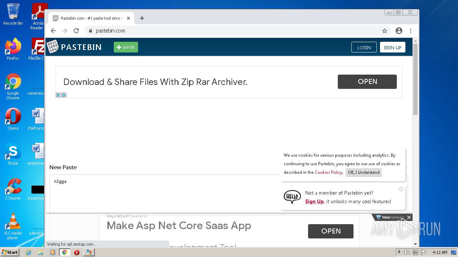Image resolution: width=458 pixels, height=257 pixels.
Task: Close the top ad with the X icon
Action: point(58,95)
